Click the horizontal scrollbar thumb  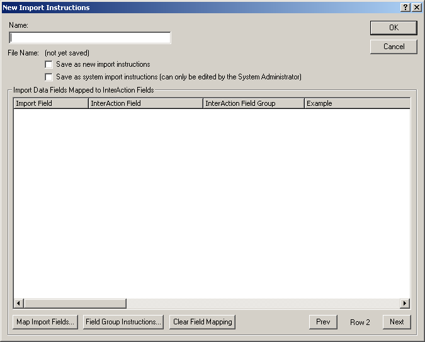click(x=75, y=304)
